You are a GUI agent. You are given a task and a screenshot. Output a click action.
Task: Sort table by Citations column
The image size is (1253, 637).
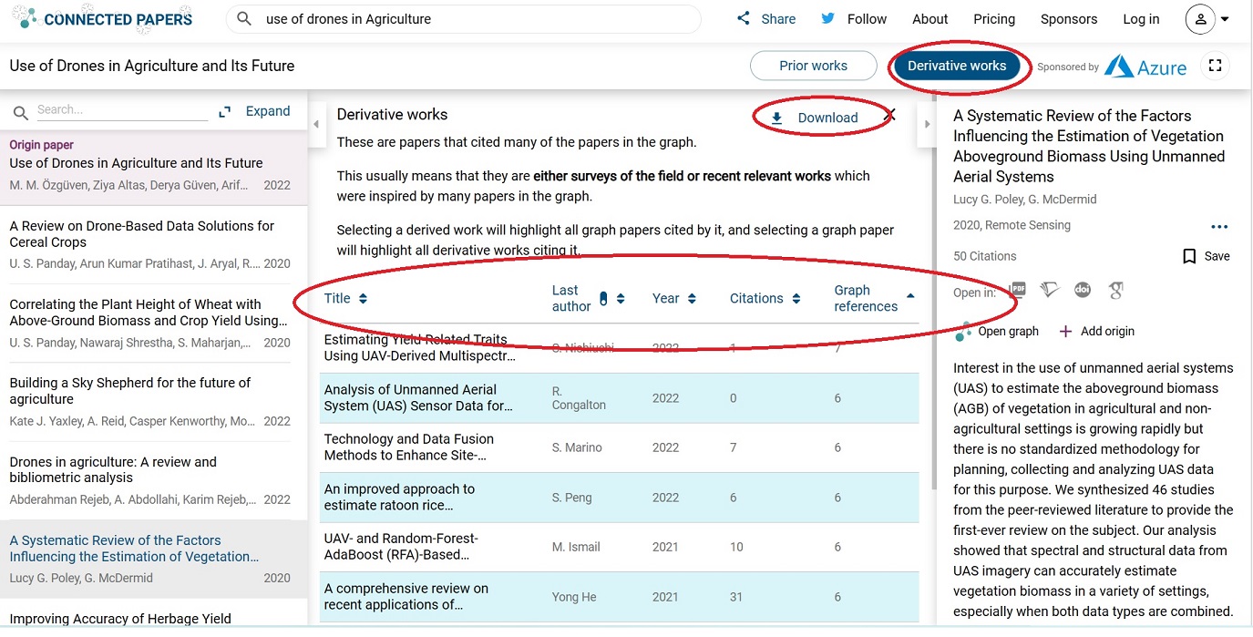[x=764, y=298]
